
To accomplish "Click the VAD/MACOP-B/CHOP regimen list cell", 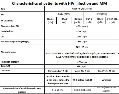I will point(82,55).
